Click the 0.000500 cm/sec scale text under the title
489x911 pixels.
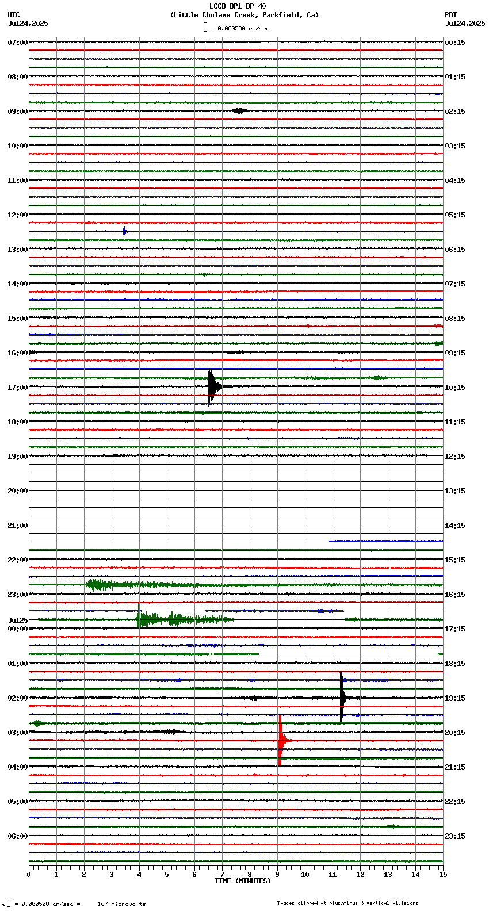click(243, 28)
